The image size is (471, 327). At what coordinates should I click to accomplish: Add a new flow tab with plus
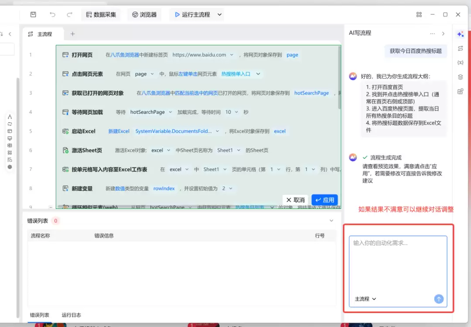72,34
